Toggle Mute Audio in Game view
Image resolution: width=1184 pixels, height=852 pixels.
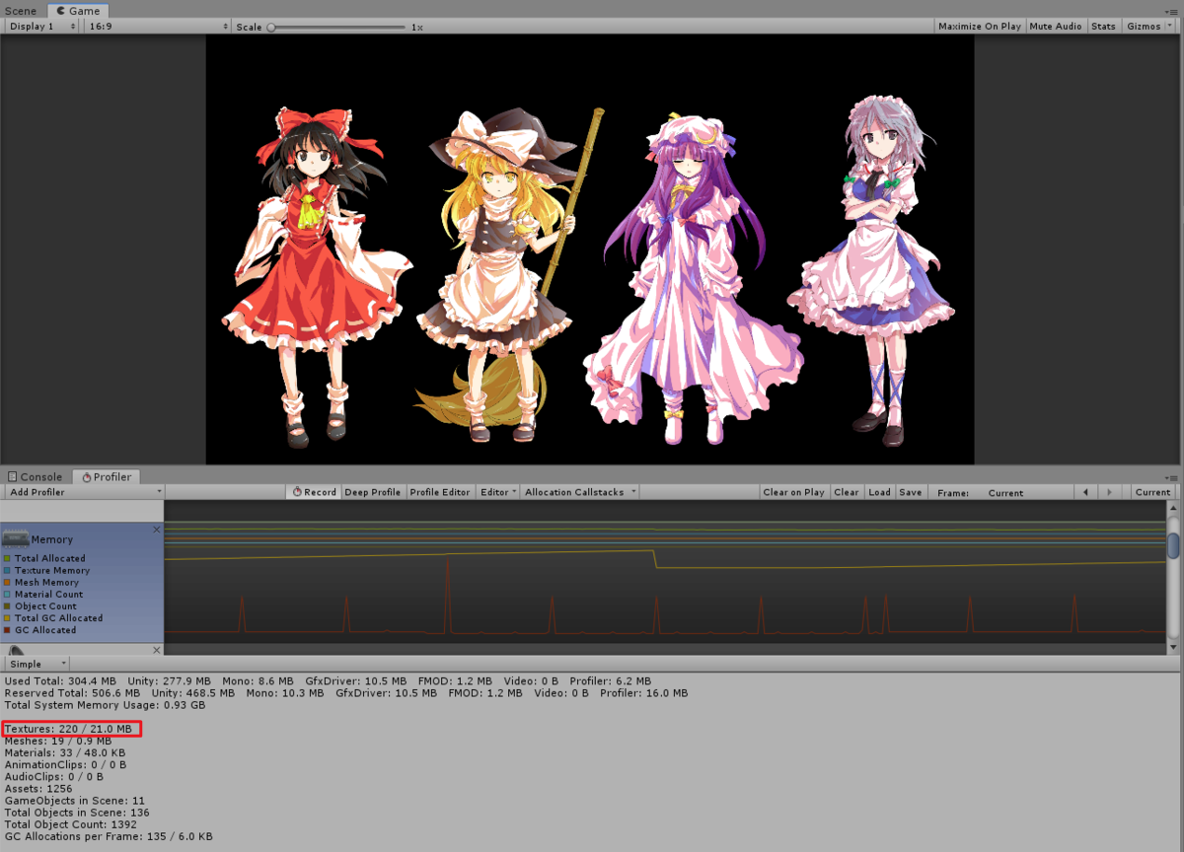point(1056,27)
